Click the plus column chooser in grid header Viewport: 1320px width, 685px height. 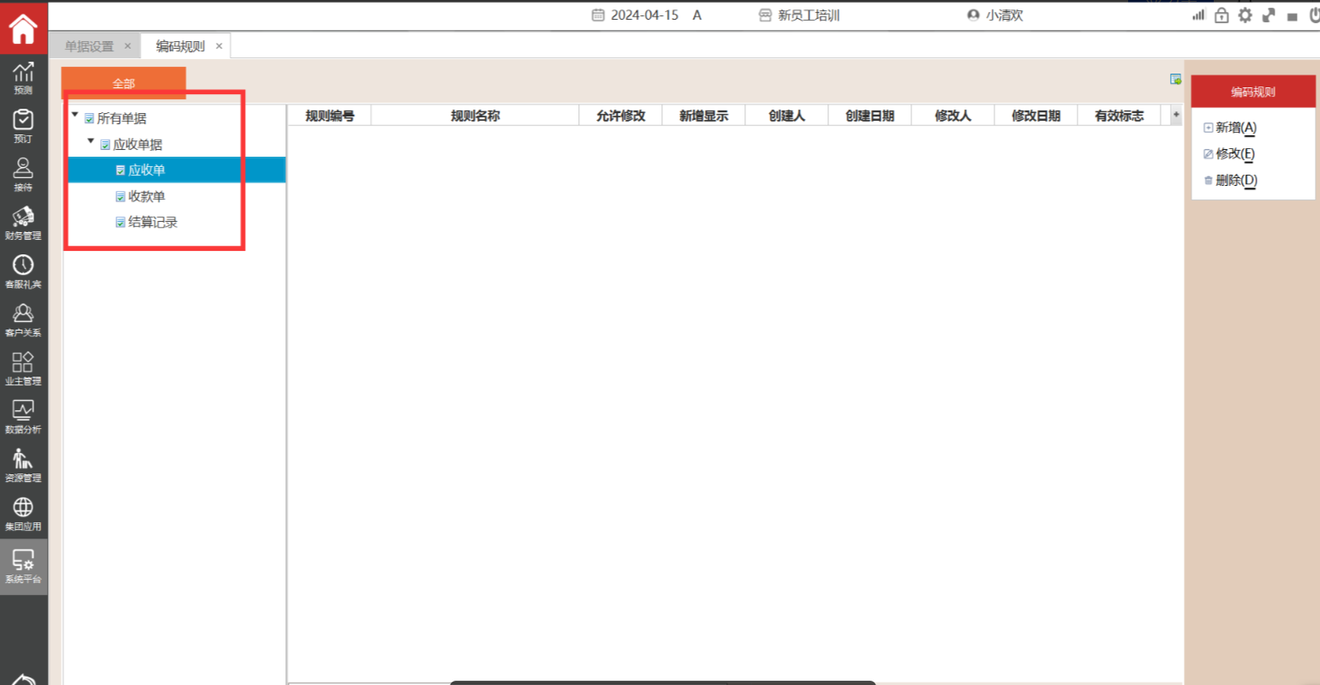(1176, 115)
